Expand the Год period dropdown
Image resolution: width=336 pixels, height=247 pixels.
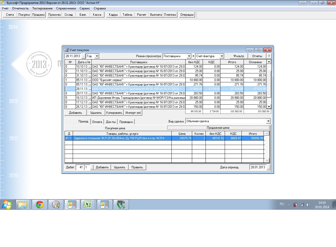tap(97, 56)
